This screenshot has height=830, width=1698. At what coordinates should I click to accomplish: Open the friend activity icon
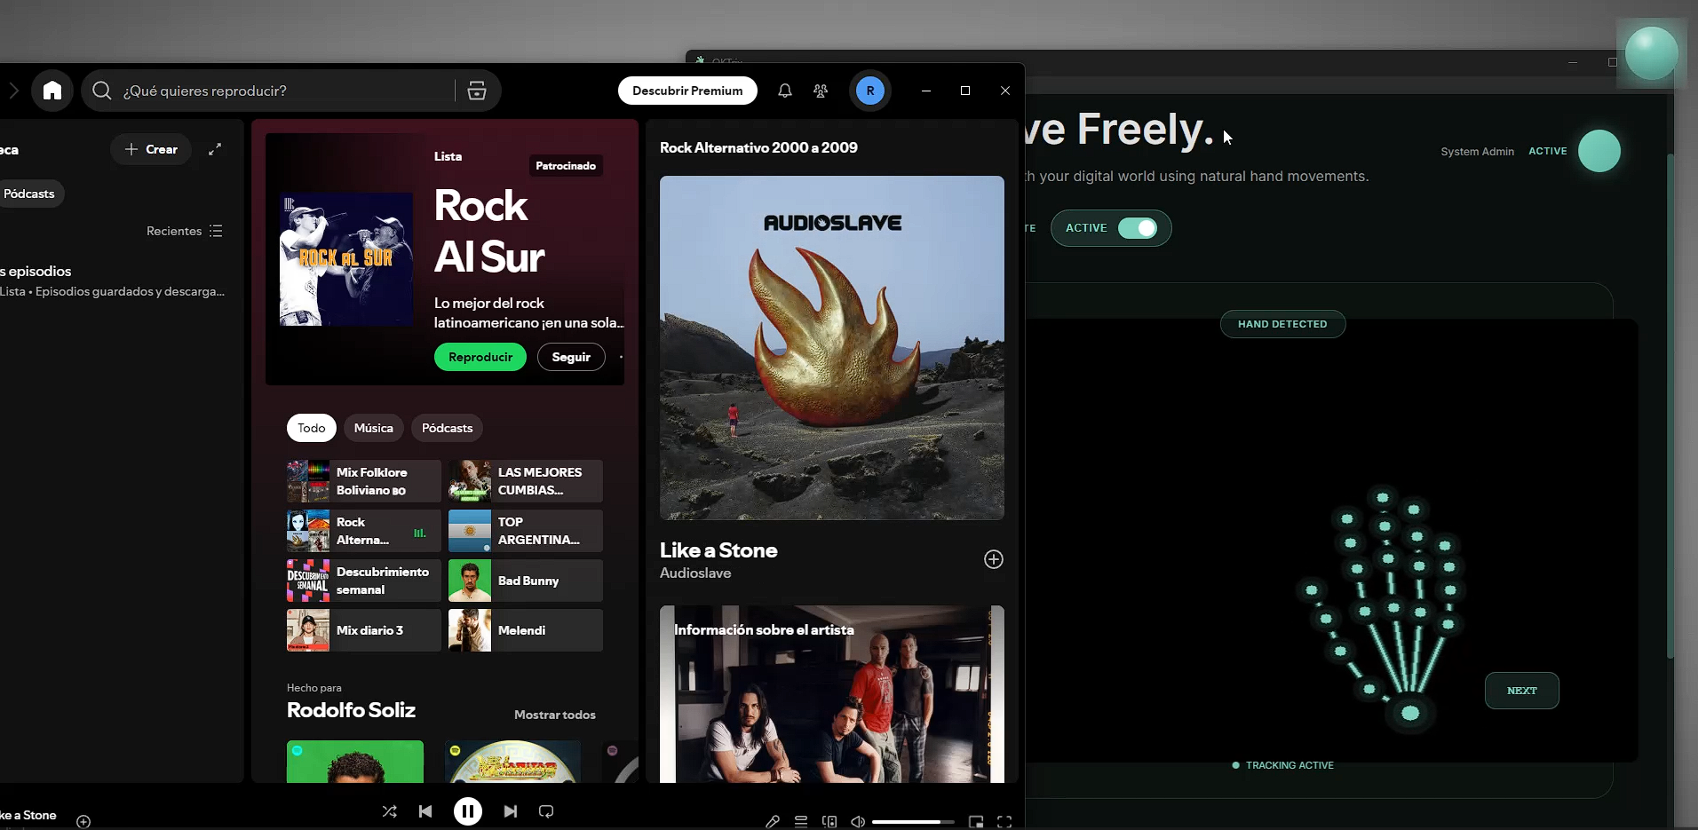[x=821, y=91]
